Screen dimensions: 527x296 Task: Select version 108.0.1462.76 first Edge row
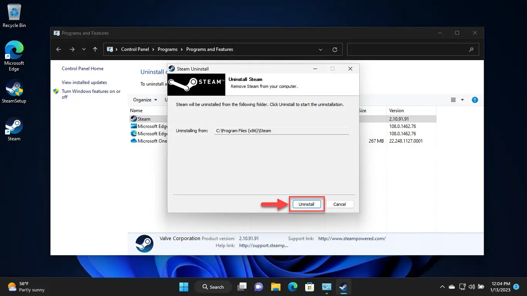click(402, 126)
